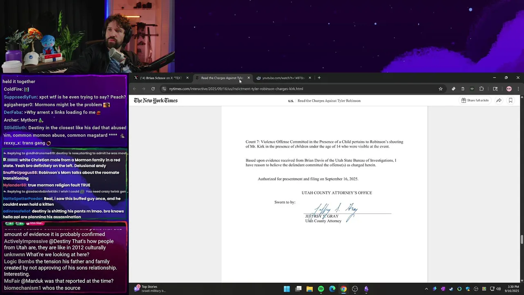Click the nytimes.com address bar URL

236,88
